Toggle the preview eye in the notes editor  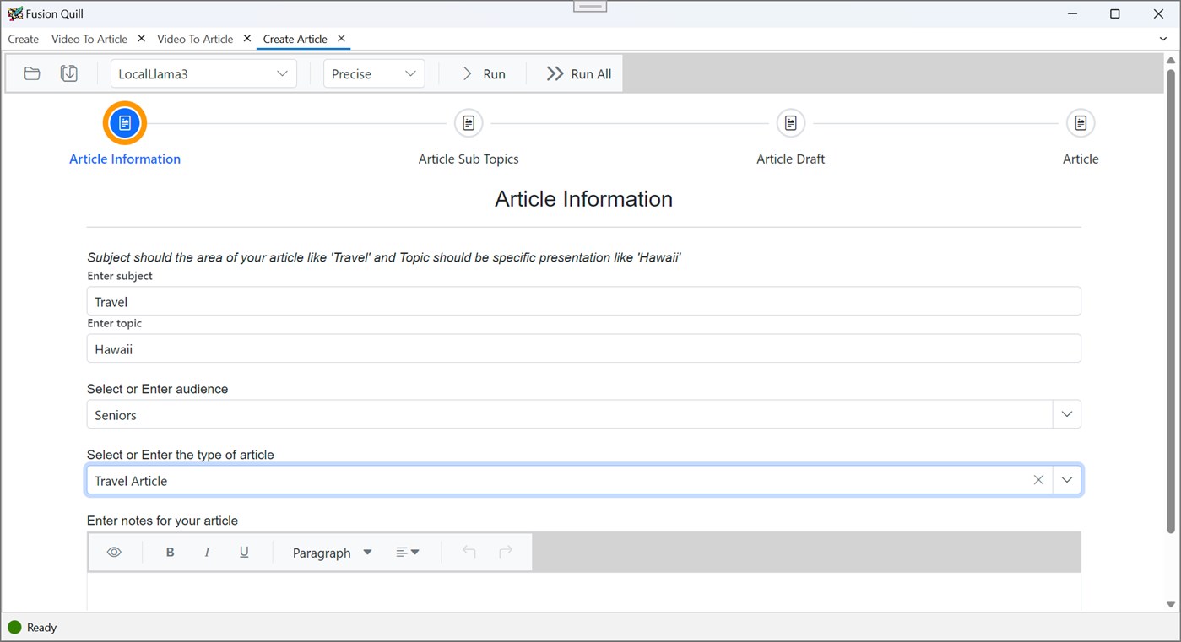click(114, 552)
